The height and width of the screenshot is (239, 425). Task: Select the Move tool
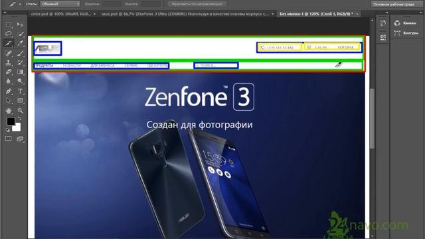pos(20,25)
